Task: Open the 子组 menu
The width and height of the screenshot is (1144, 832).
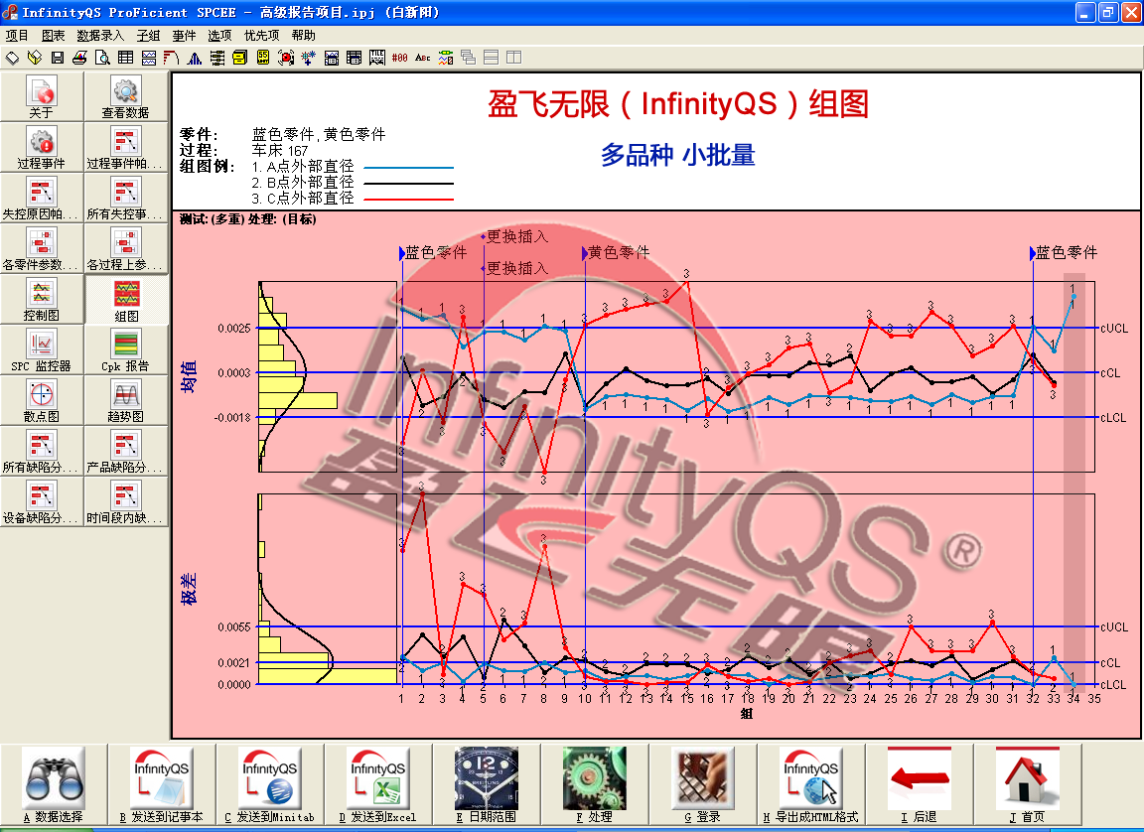Action: point(148,35)
